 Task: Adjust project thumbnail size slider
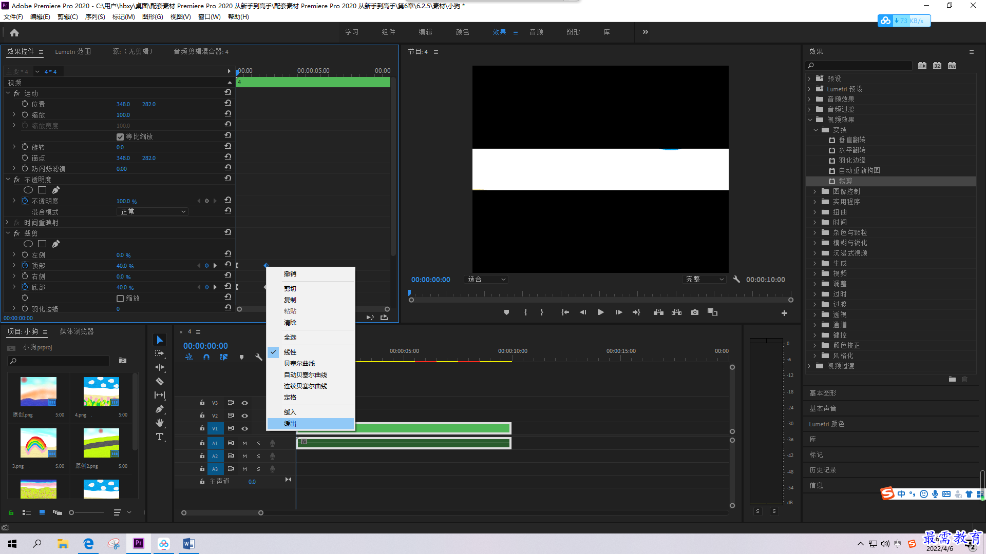tap(86, 512)
